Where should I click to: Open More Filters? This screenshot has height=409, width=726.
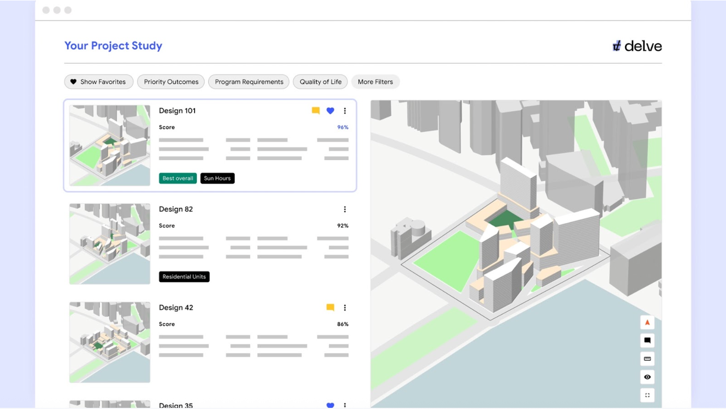tap(375, 82)
